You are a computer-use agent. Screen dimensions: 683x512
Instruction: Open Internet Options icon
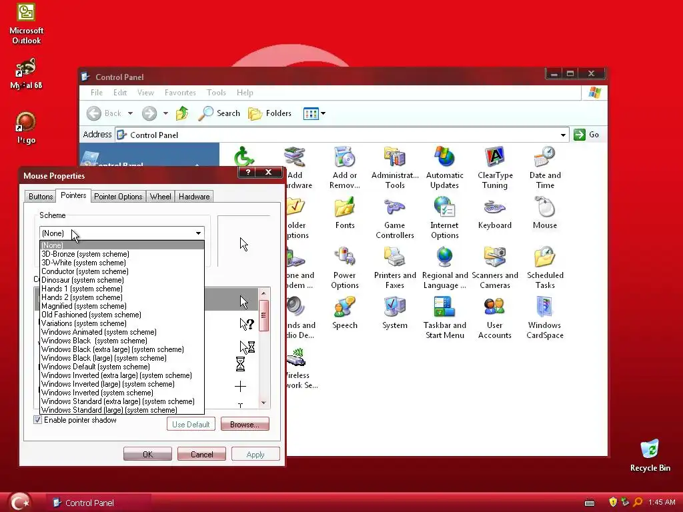pyautogui.click(x=444, y=218)
